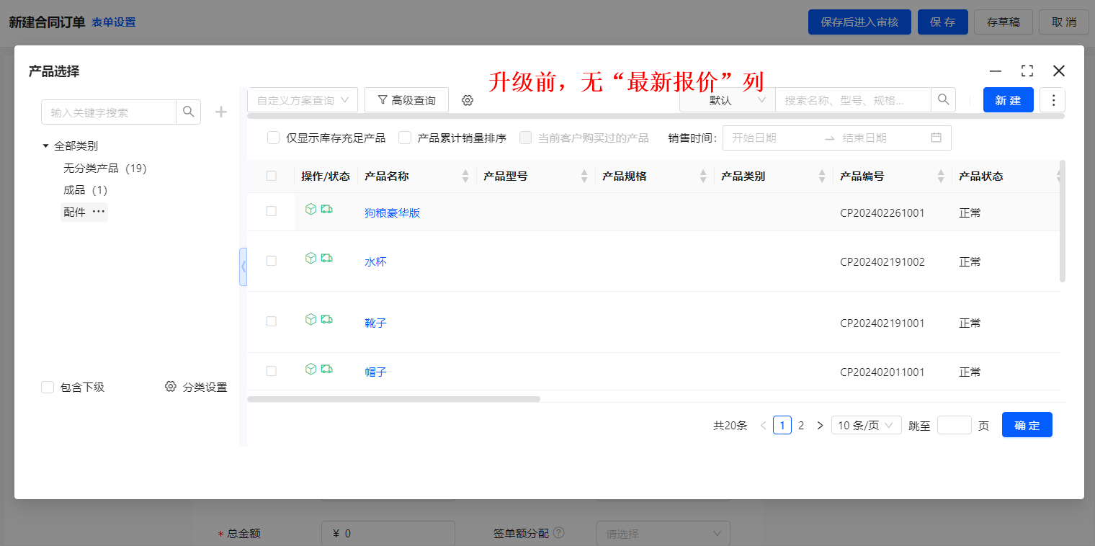Go to page 1

[782, 425]
